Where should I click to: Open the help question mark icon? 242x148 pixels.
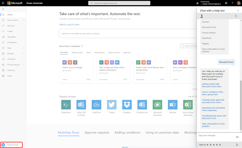[x=232, y=3]
